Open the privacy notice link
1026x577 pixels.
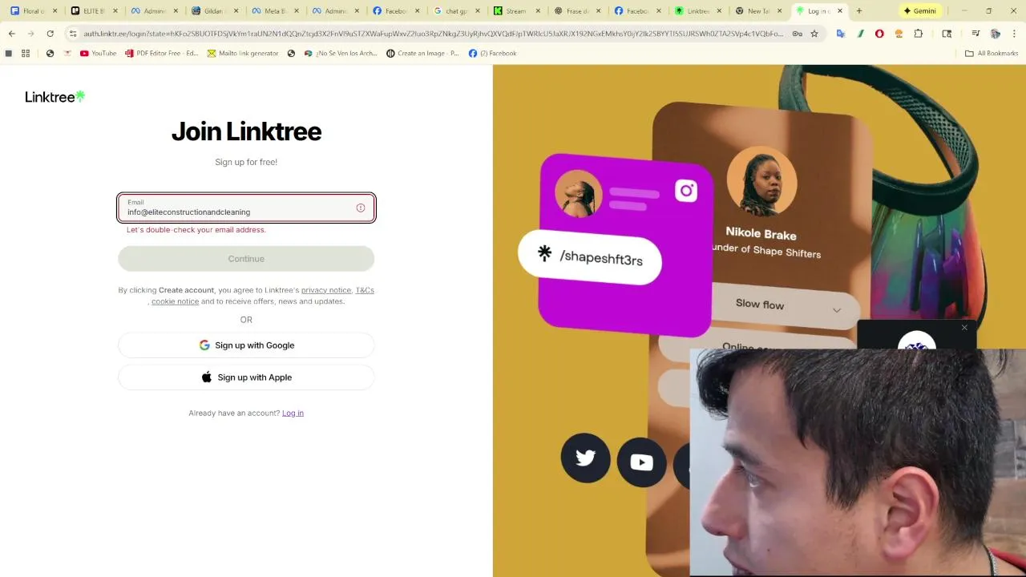[326, 290]
